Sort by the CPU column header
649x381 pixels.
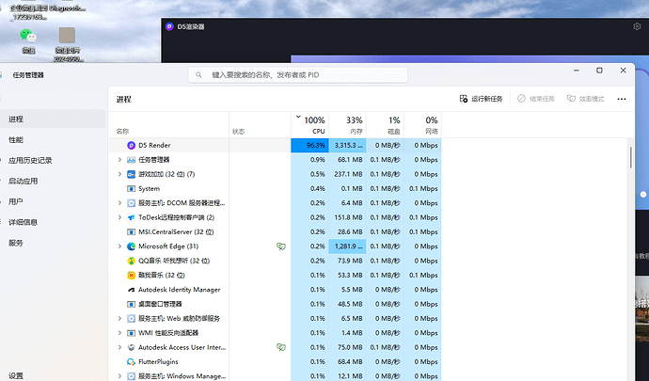click(x=310, y=125)
